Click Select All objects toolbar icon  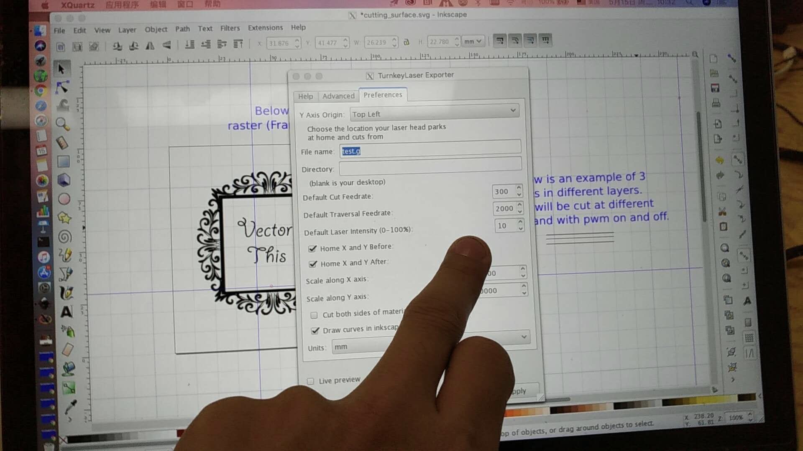click(x=61, y=47)
